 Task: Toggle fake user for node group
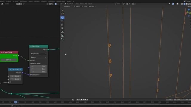click(x=17, y=4)
